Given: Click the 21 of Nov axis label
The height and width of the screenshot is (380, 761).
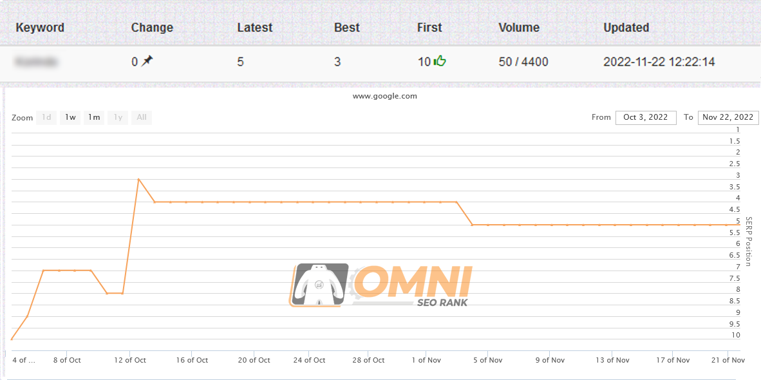Looking at the screenshot, I should [x=728, y=360].
